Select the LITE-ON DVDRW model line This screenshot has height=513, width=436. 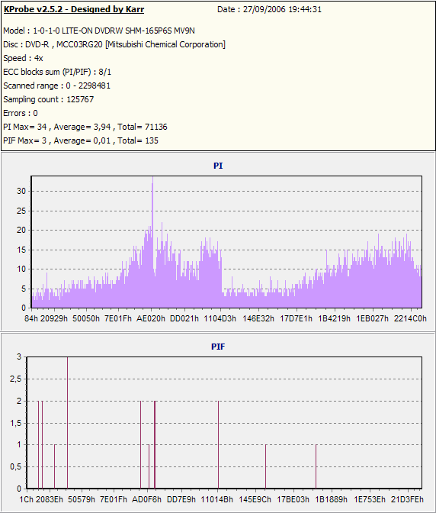(99, 31)
